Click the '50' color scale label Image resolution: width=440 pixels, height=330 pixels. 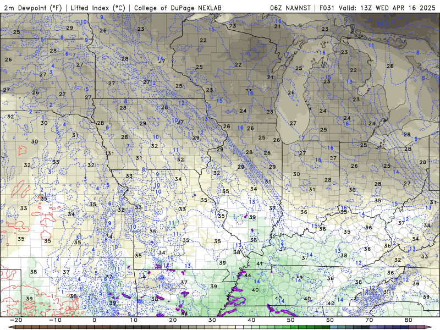click(x=291, y=320)
